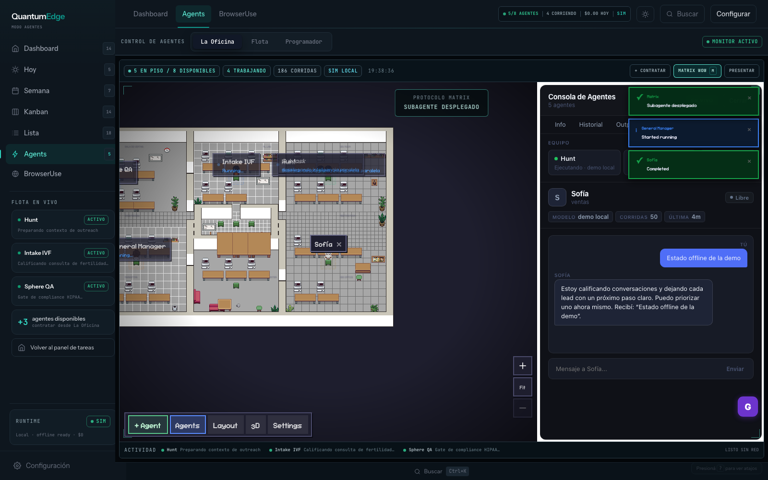Open the Info tab in Consola

(x=560, y=124)
